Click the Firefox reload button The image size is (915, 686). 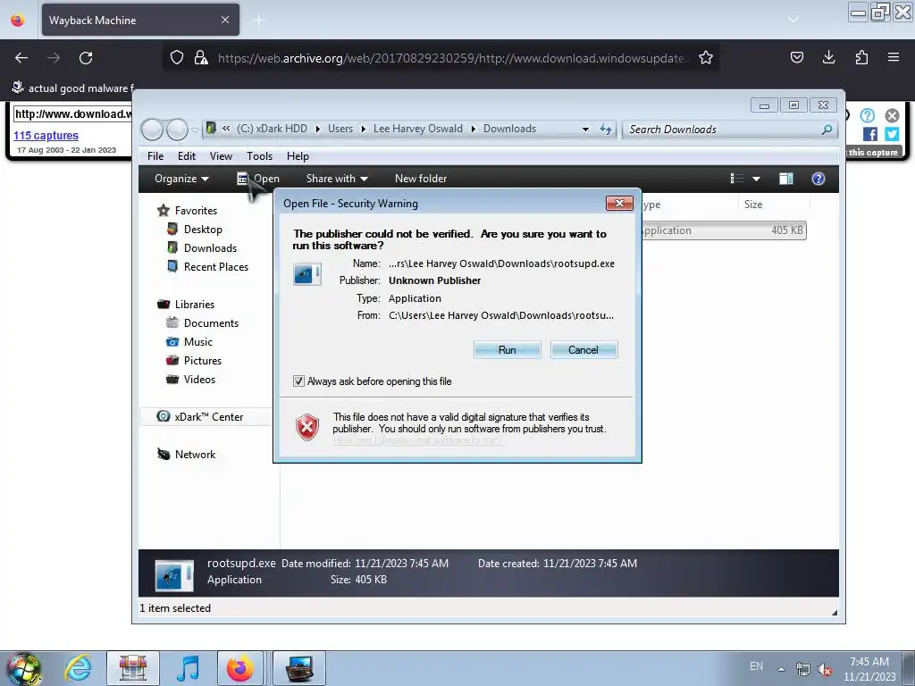86,58
